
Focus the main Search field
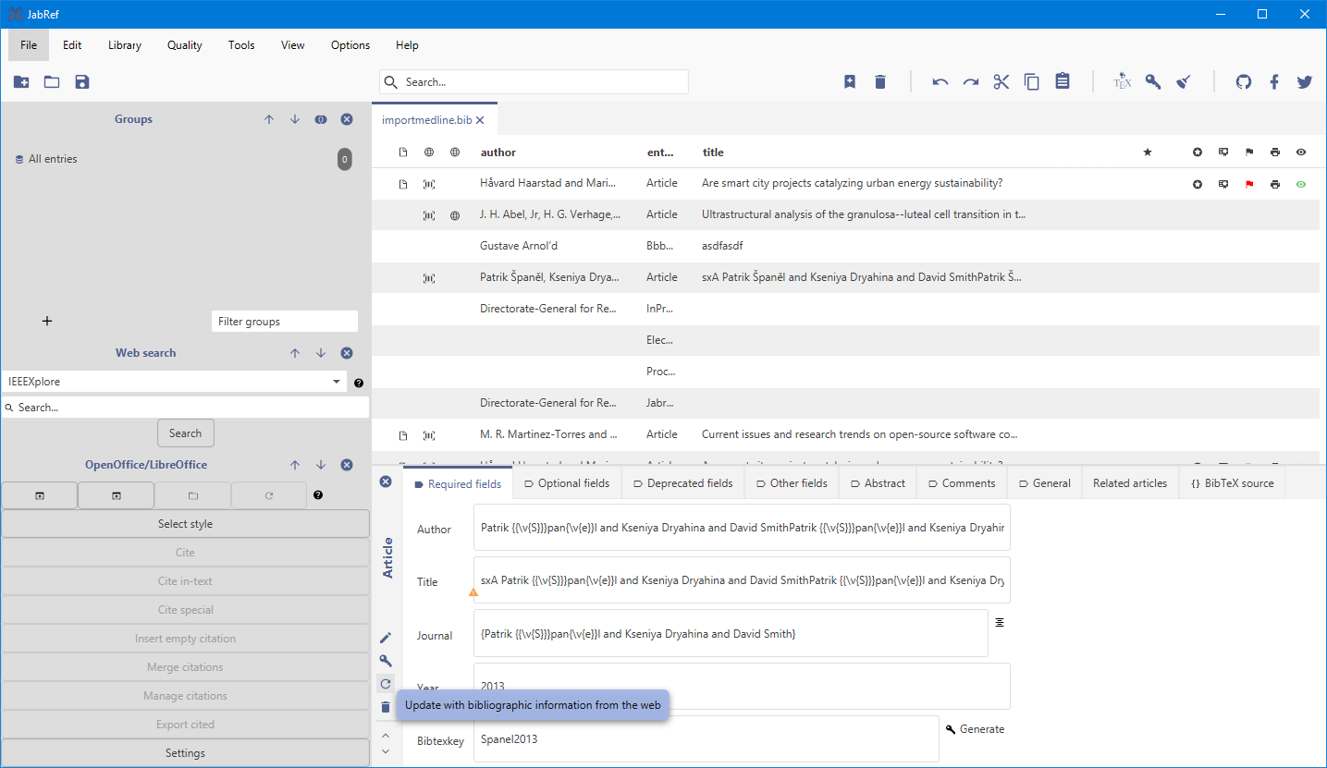pos(534,82)
